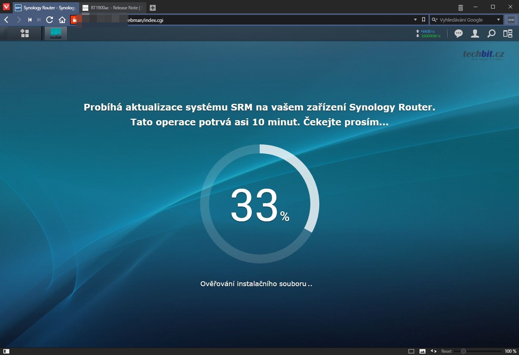Open the SRM widgets panel icon

(x=508, y=34)
